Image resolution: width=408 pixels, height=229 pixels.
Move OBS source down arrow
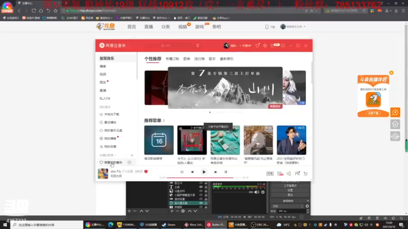click(x=195, y=211)
